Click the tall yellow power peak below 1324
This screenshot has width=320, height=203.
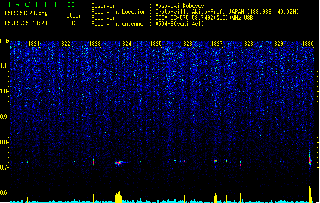click(x=119, y=197)
